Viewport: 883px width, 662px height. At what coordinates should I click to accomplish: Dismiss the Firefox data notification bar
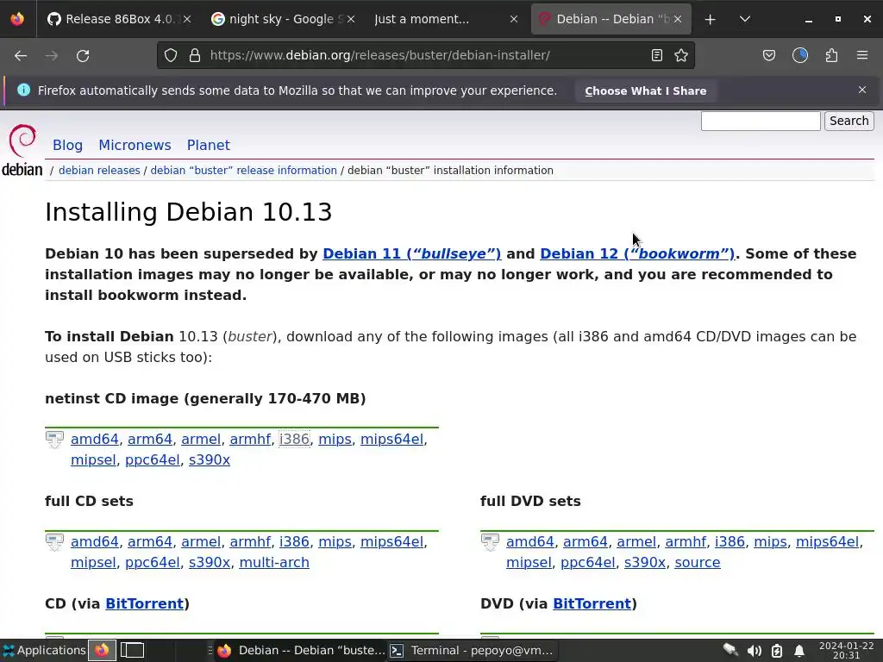click(x=862, y=90)
